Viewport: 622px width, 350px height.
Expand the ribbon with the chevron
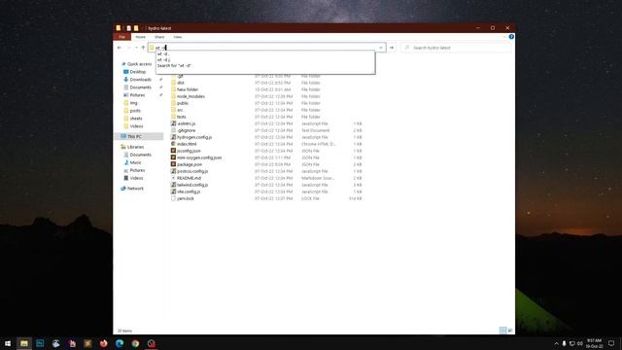503,37
